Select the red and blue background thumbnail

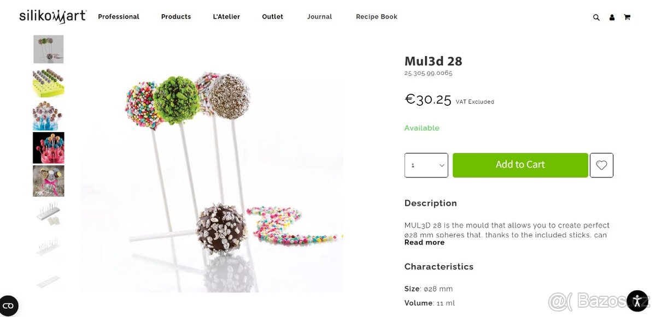click(x=49, y=148)
